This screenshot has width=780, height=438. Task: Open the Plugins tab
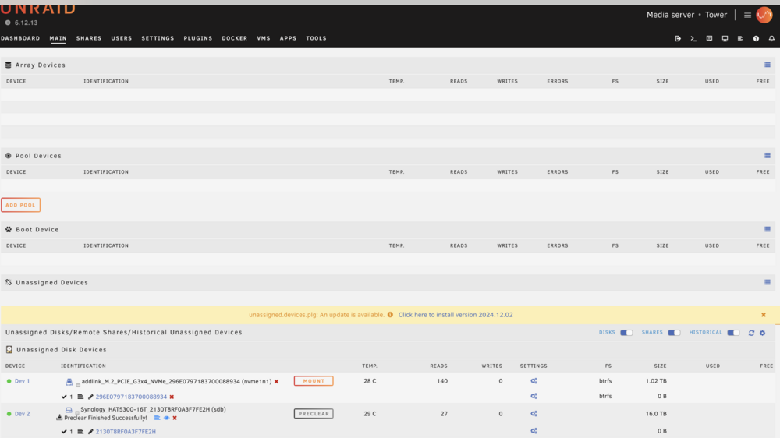198,38
